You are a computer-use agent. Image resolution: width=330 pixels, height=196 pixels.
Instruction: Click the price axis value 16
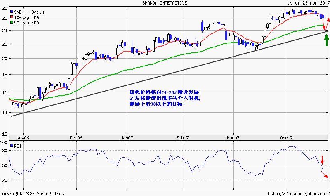[x=5, y=92]
